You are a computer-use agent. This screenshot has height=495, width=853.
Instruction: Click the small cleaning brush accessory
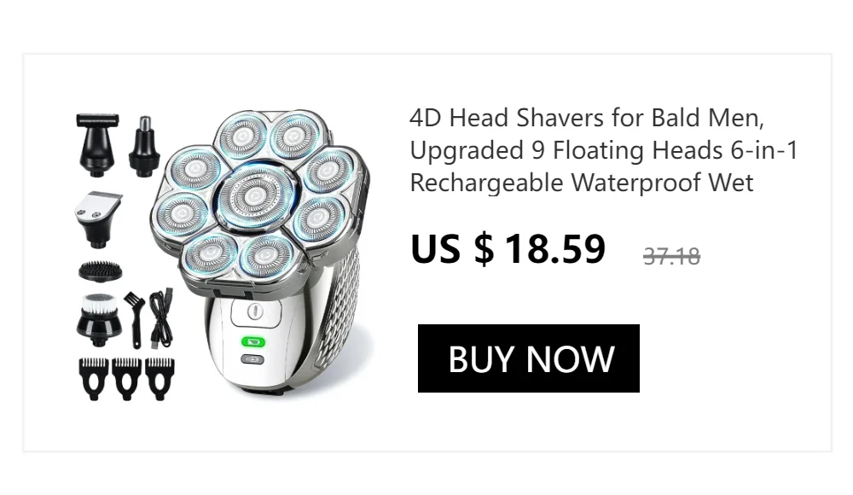tap(133, 320)
